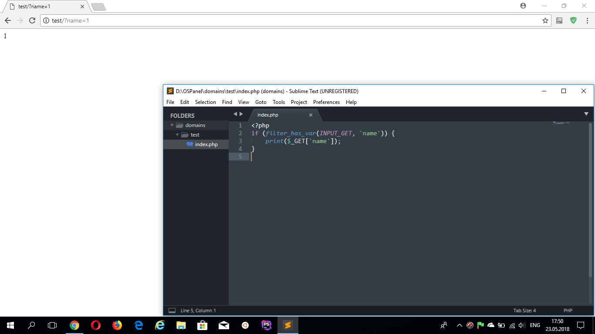
Task: Click the Sublime editor vertical scrollbar
Action: [591, 200]
